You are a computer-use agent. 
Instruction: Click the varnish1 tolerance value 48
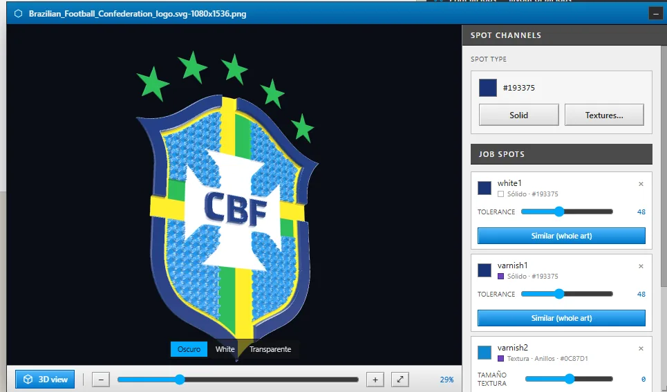(641, 294)
